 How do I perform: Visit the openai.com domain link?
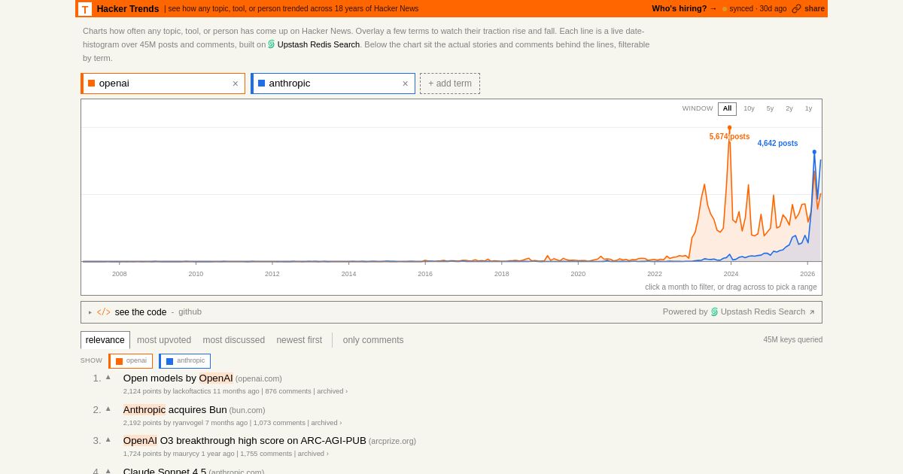coord(259,378)
